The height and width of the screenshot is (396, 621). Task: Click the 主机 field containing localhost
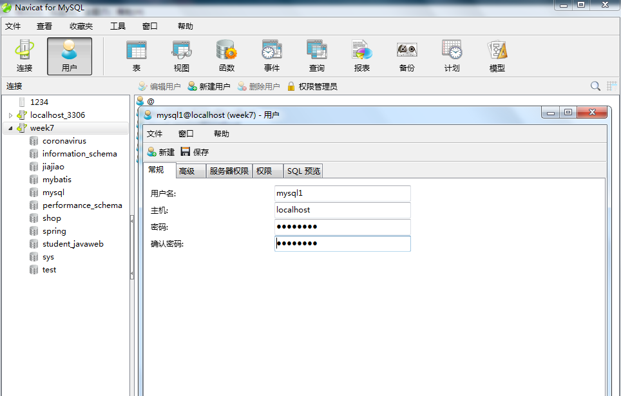(343, 211)
